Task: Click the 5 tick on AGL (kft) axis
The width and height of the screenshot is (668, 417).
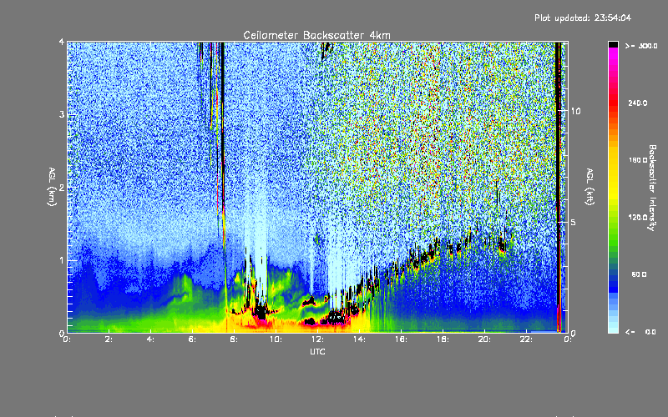Action: pyautogui.click(x=573, y=222)
